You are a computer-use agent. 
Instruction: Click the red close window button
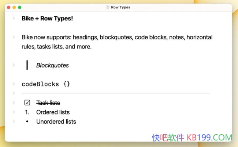coord(8,7)
